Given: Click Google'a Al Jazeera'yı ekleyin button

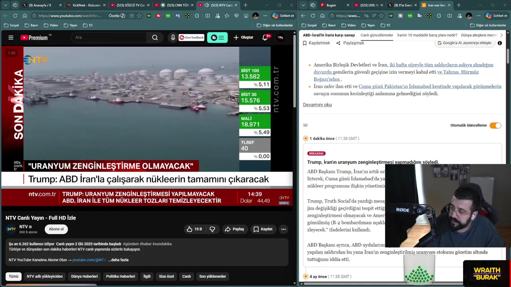Looking at the screenshot, I should 465,43.
